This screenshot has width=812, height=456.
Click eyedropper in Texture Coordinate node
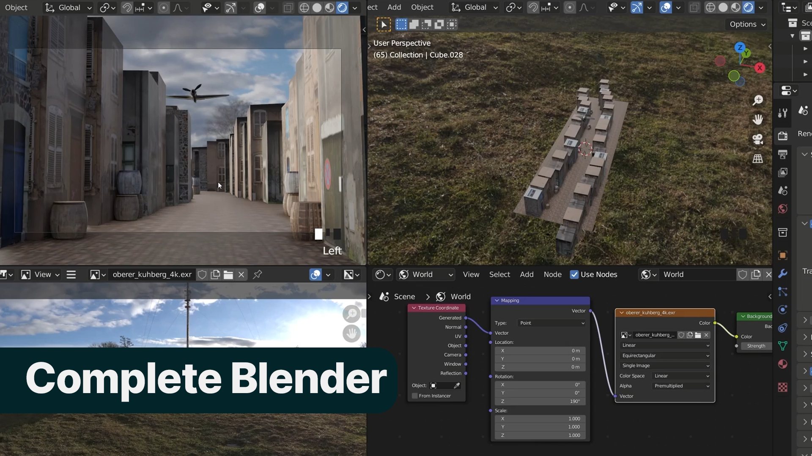coord(457,385)
